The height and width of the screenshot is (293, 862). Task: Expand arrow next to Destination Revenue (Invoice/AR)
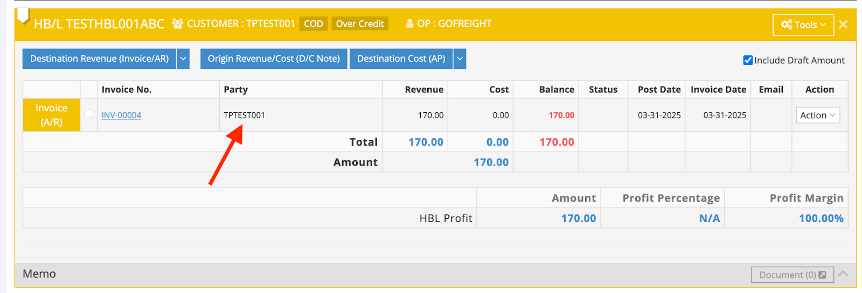pos(183,59)
